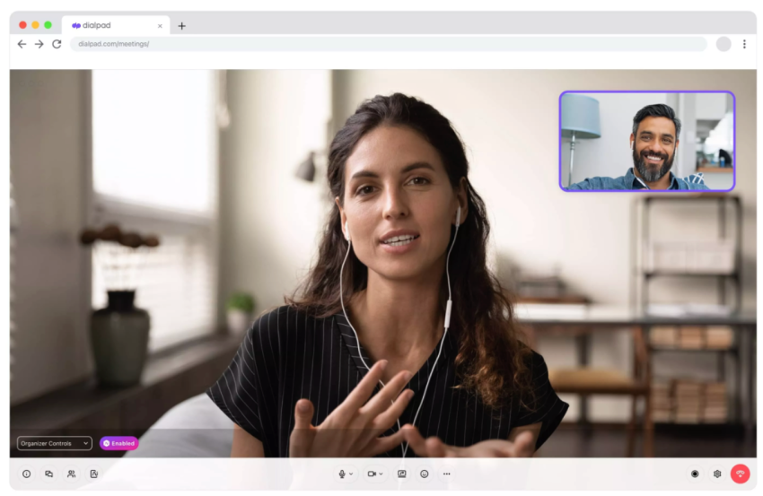Open the meeting info icon

tap(27, 474)
